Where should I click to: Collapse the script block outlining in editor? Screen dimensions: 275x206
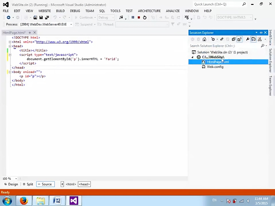point(10,55)
